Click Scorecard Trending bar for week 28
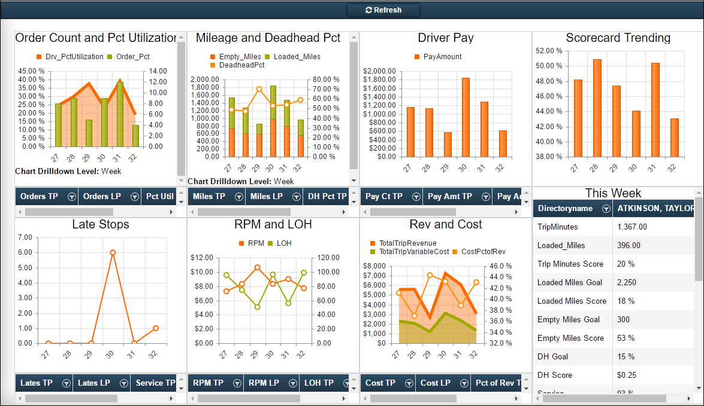704x406 pixels. coord(597,108)
